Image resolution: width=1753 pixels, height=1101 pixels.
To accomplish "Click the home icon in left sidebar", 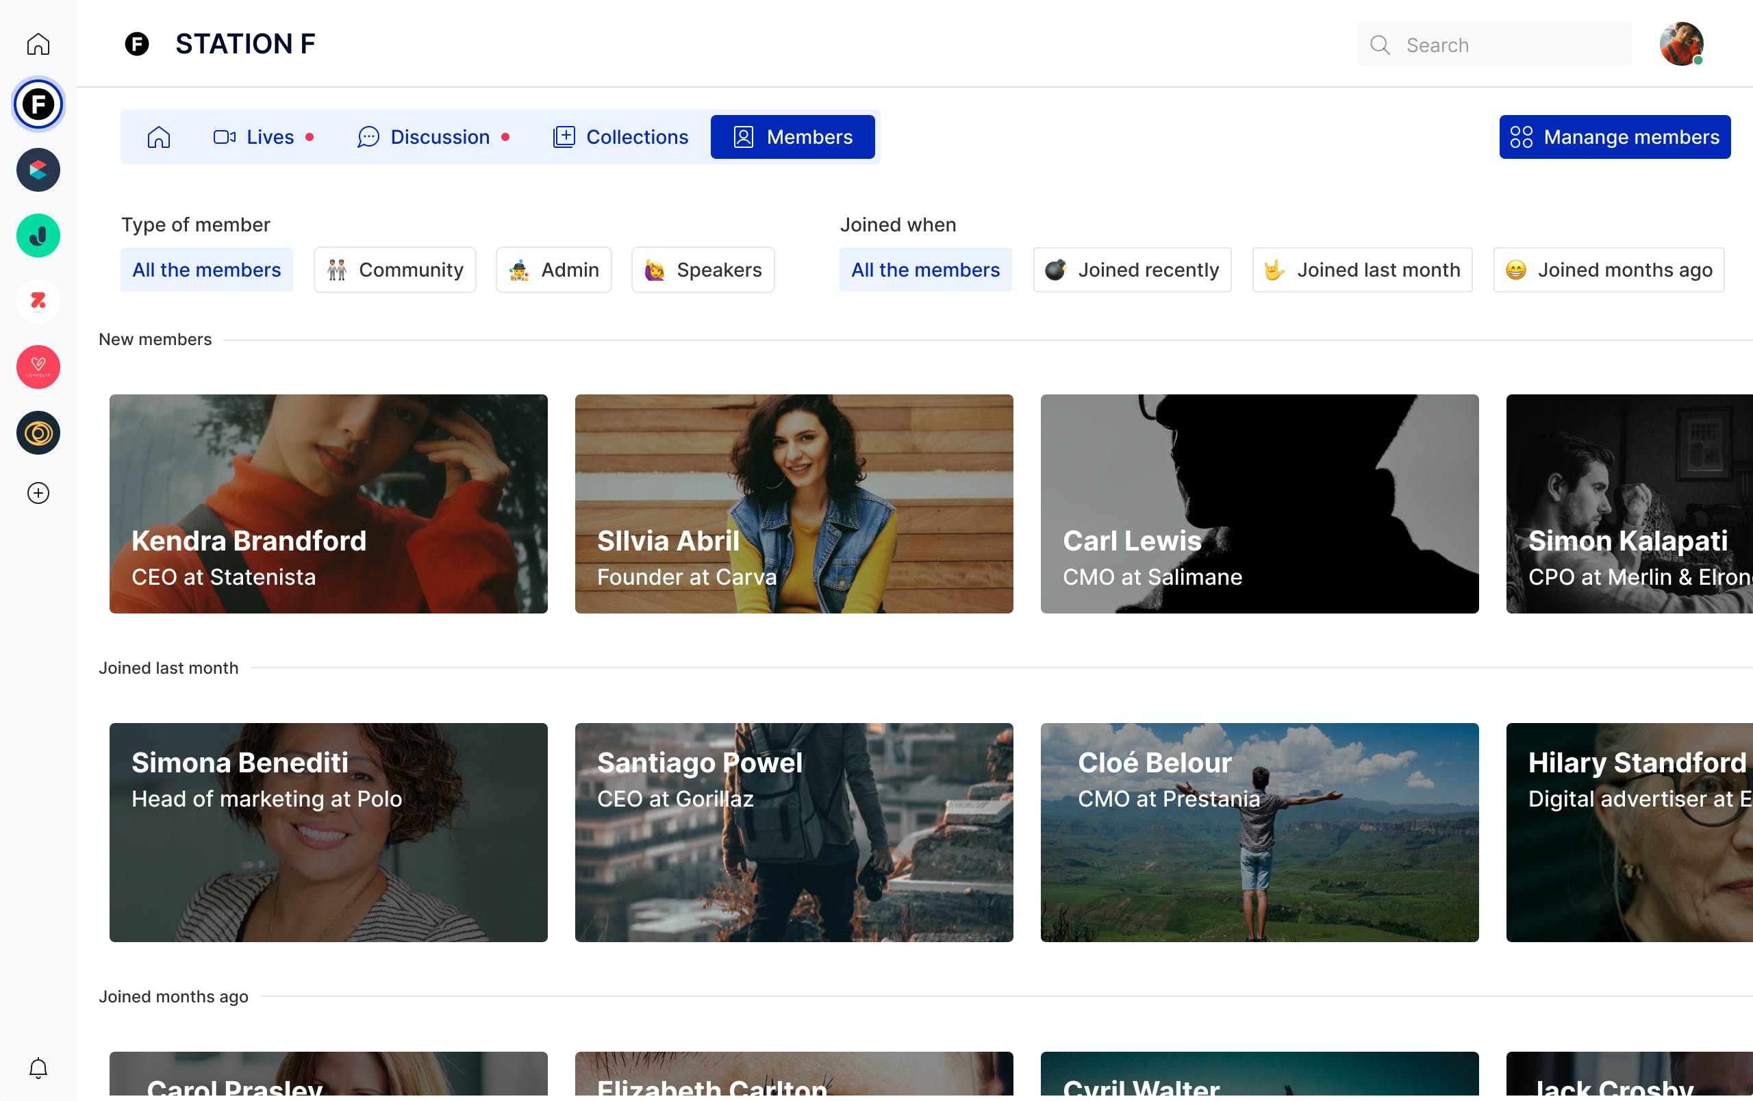I will [38, 45].
